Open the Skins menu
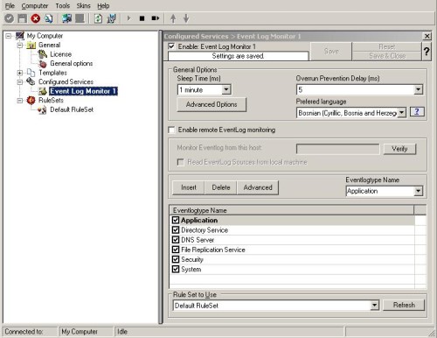Image resolution: width=437 pixels, height=338 pixels. (x=83, y=6)
